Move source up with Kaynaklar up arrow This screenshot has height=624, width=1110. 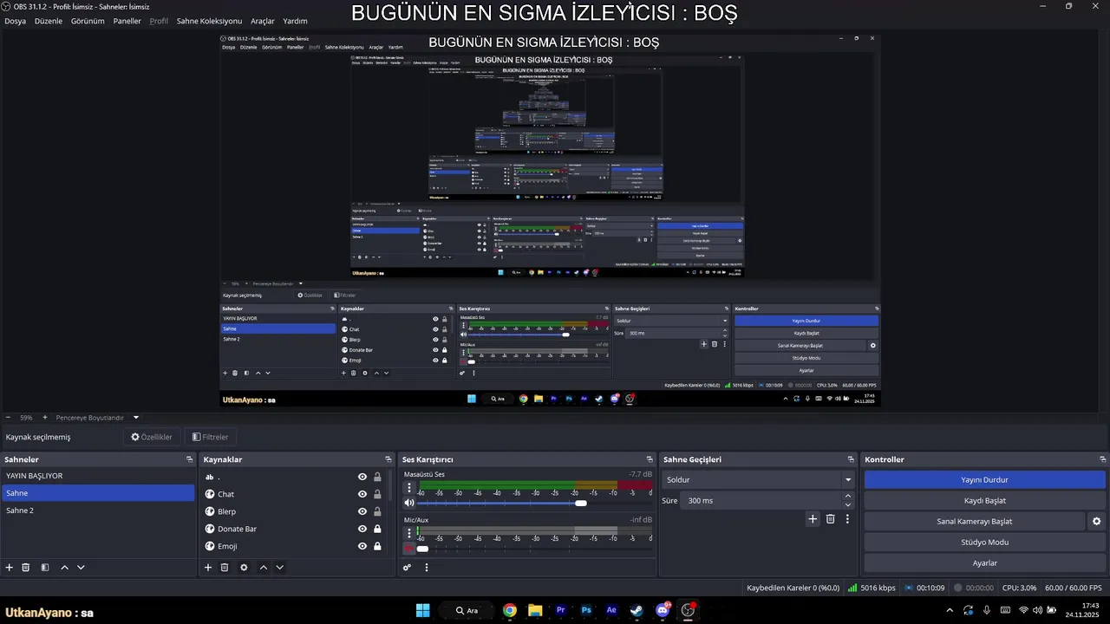[264, 568]
